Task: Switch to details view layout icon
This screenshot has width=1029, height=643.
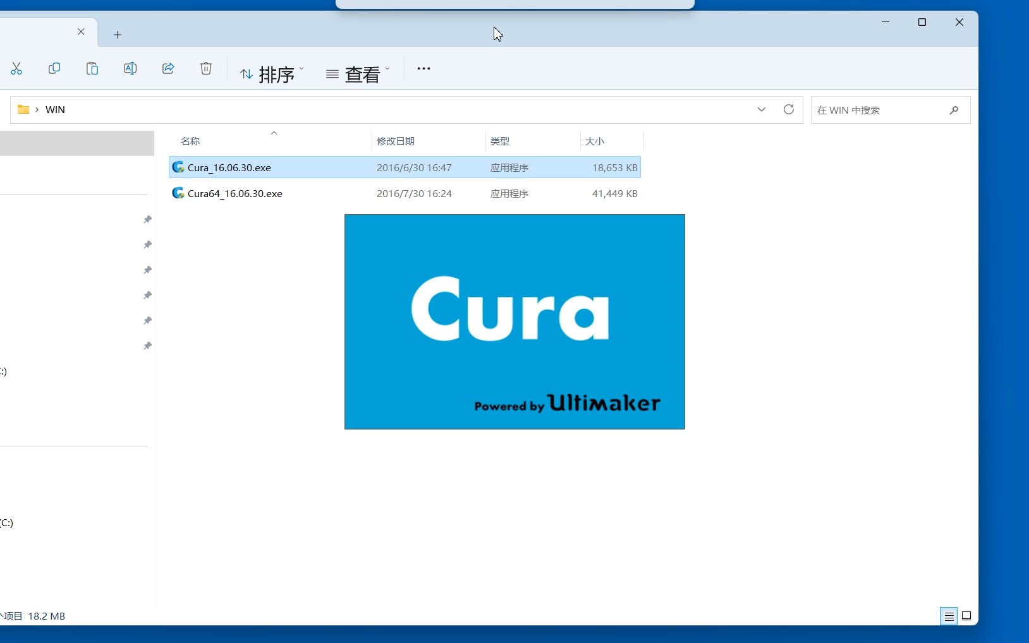Action: coord(949,616)
